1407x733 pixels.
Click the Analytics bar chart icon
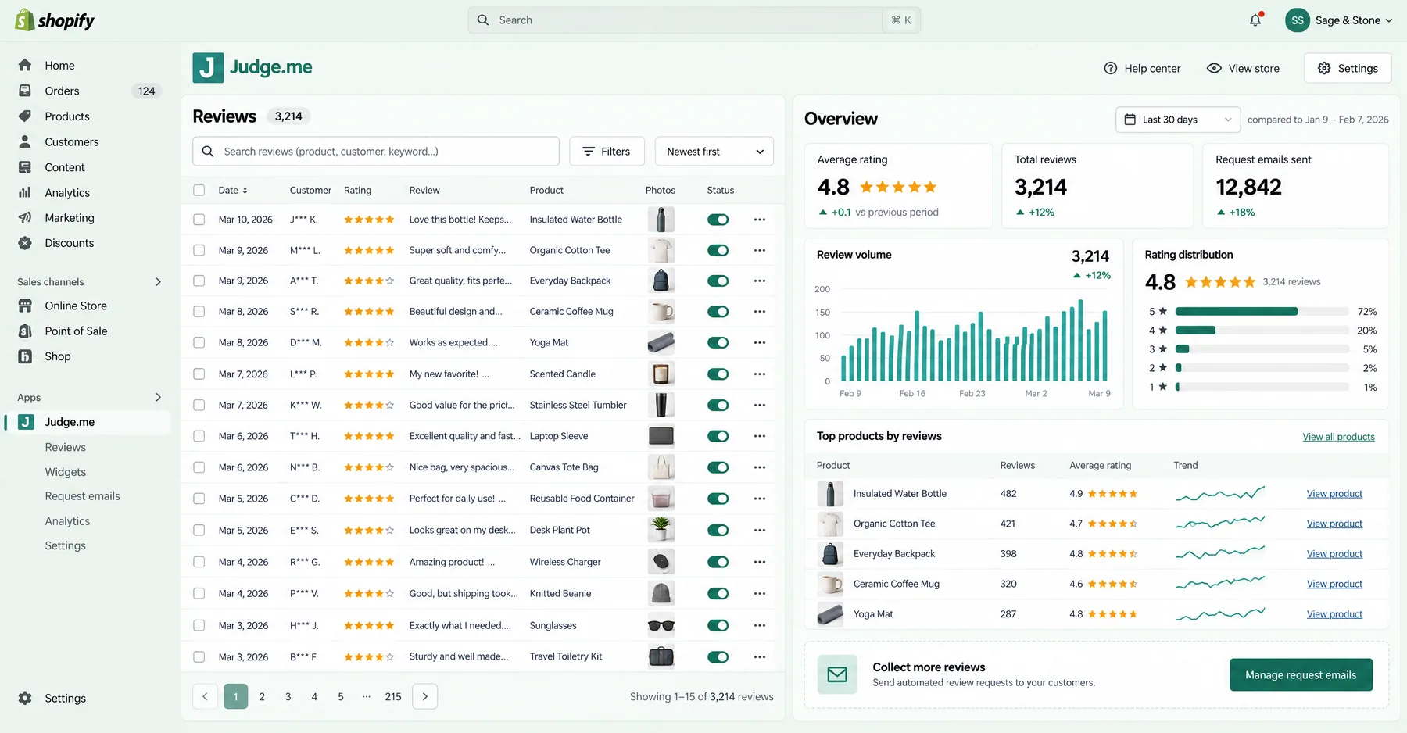click(x=25, y=192)
